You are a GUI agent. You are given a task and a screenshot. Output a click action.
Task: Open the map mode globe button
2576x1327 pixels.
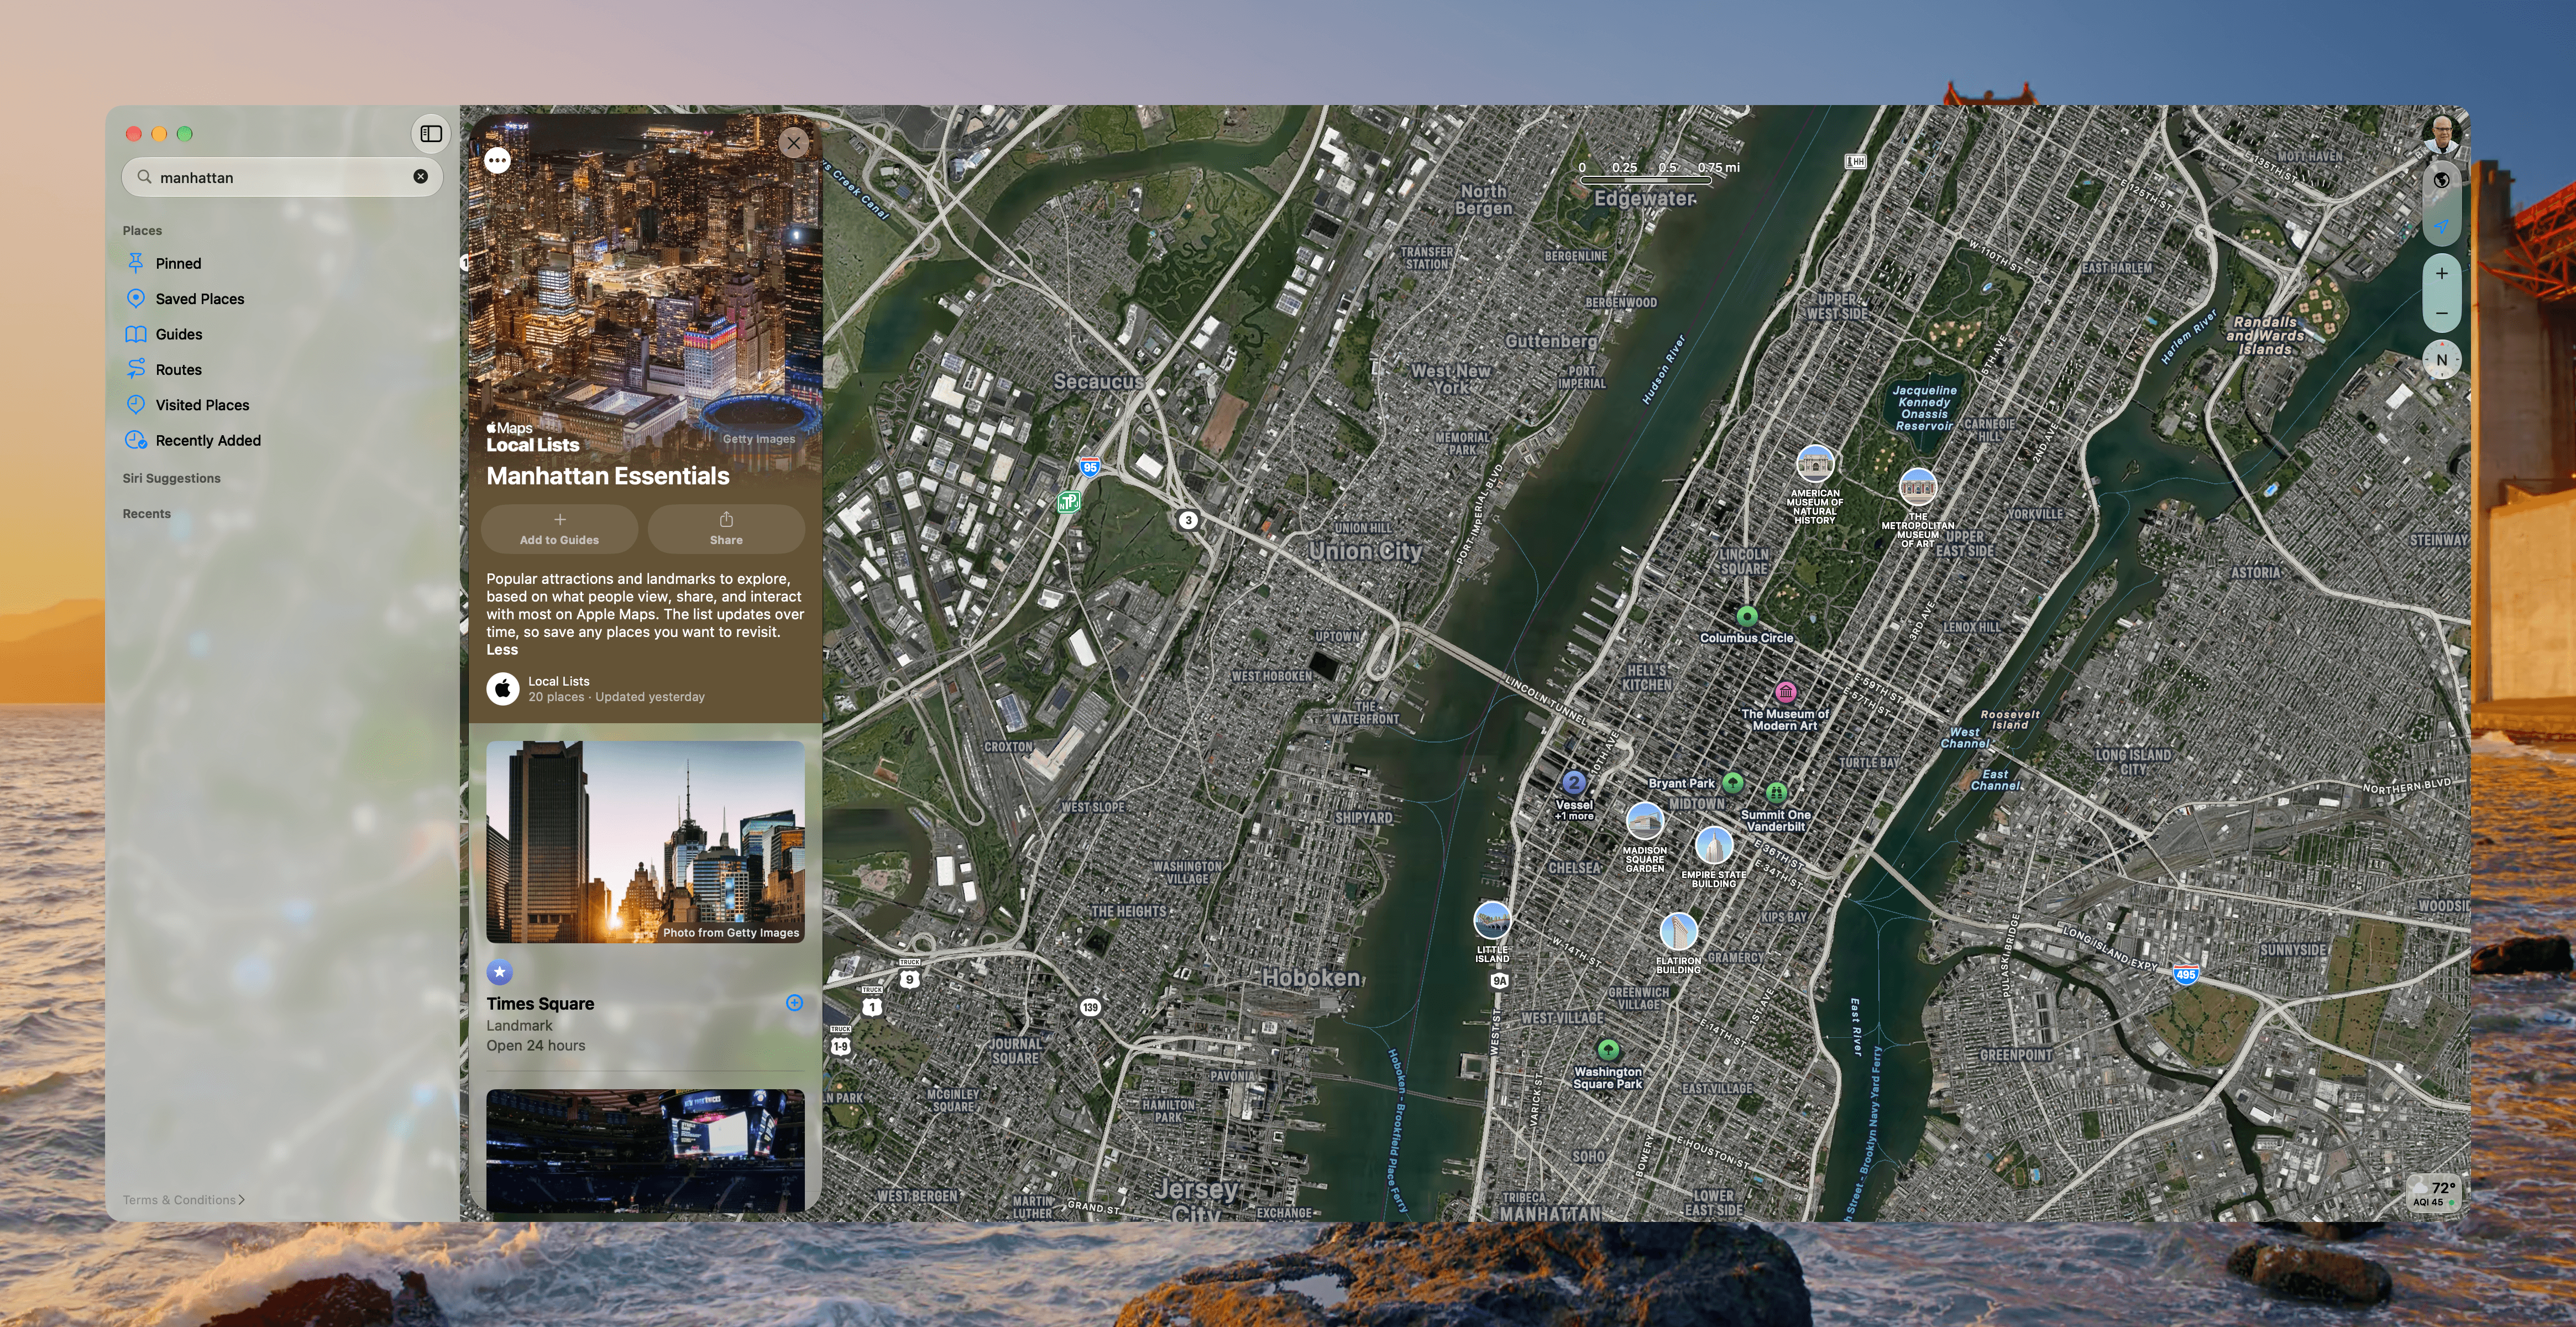click(2441, 180)
